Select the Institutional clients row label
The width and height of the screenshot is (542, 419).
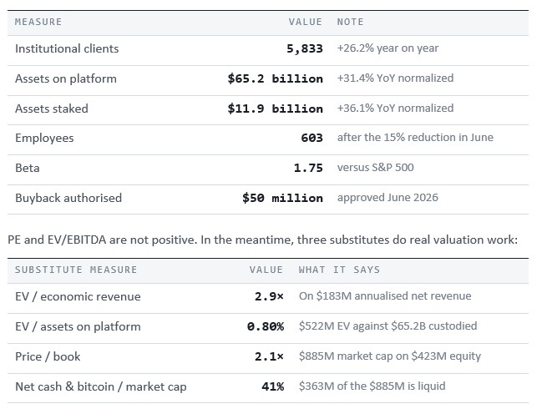pos(67,48)
